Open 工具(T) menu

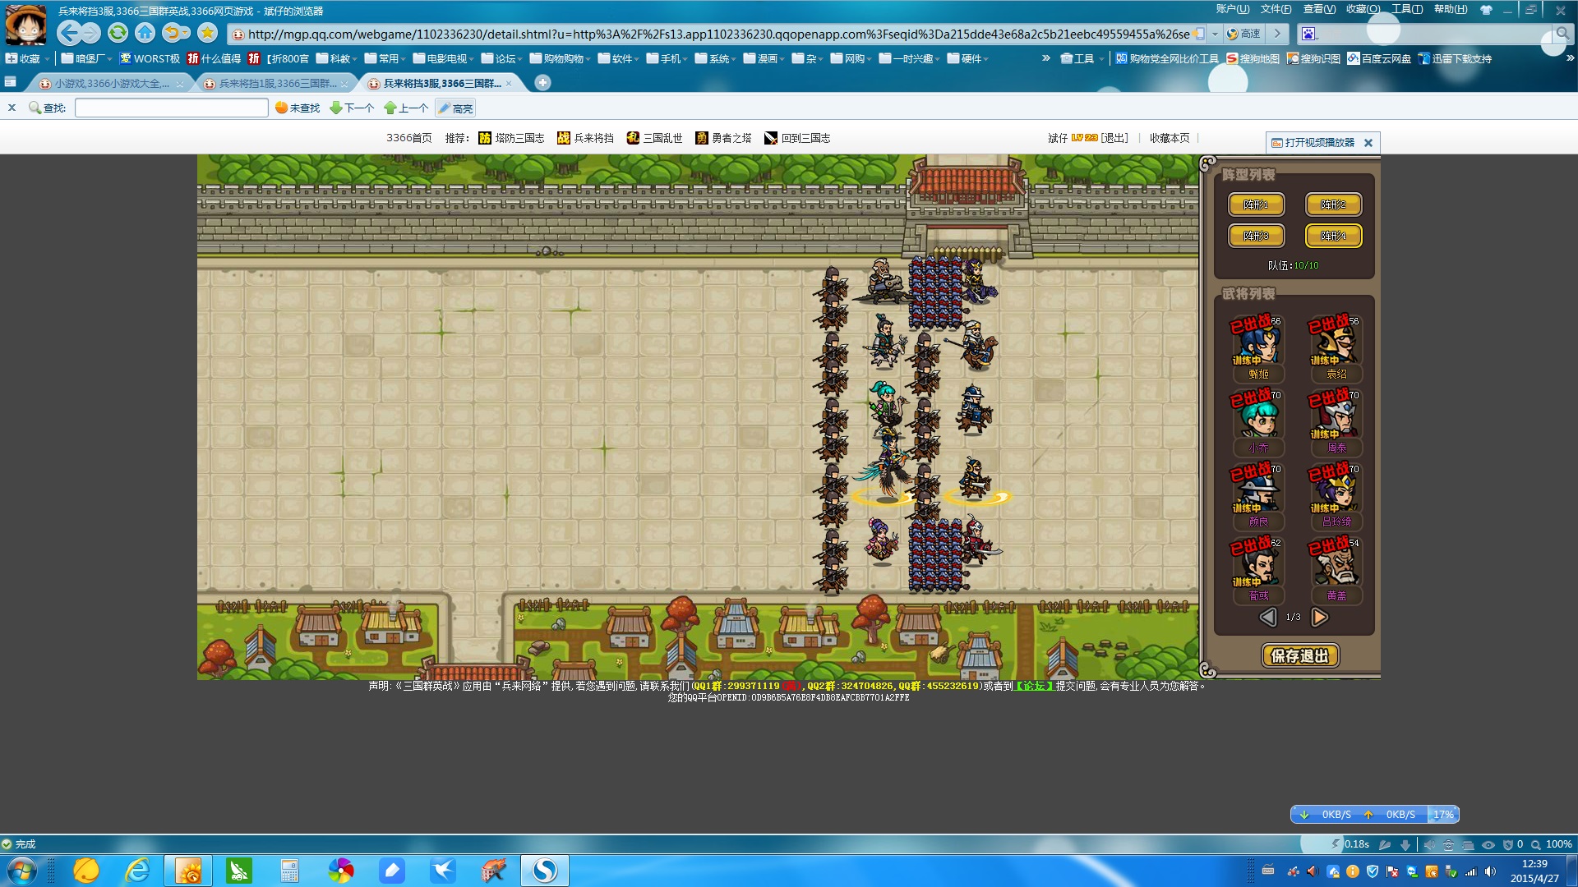pos(1407,9)
